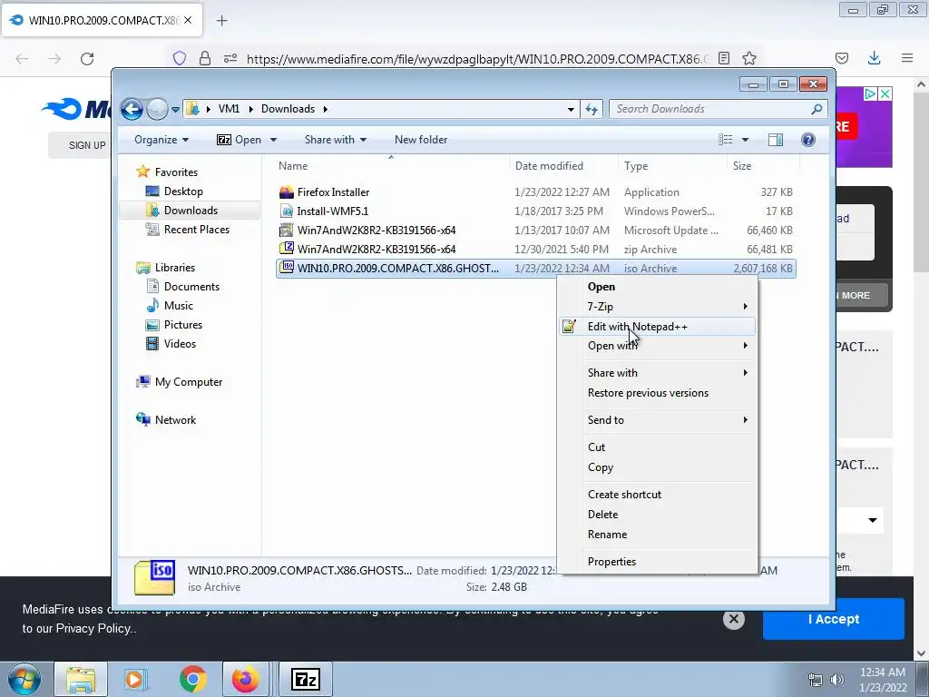This screenshot has height=697, width=929.
Task: Open the Windows Start orb
Action: coord(24,680)
